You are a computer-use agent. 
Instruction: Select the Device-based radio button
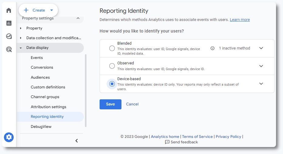112,84
